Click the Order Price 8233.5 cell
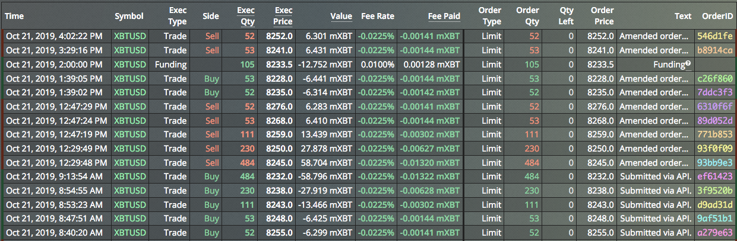Viewport: 737px width, 241px height. pos(601,64)
